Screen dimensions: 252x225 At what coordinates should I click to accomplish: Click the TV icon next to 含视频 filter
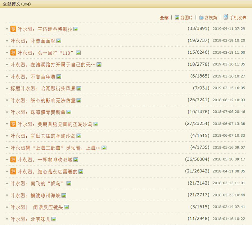(x=201, y=17)
